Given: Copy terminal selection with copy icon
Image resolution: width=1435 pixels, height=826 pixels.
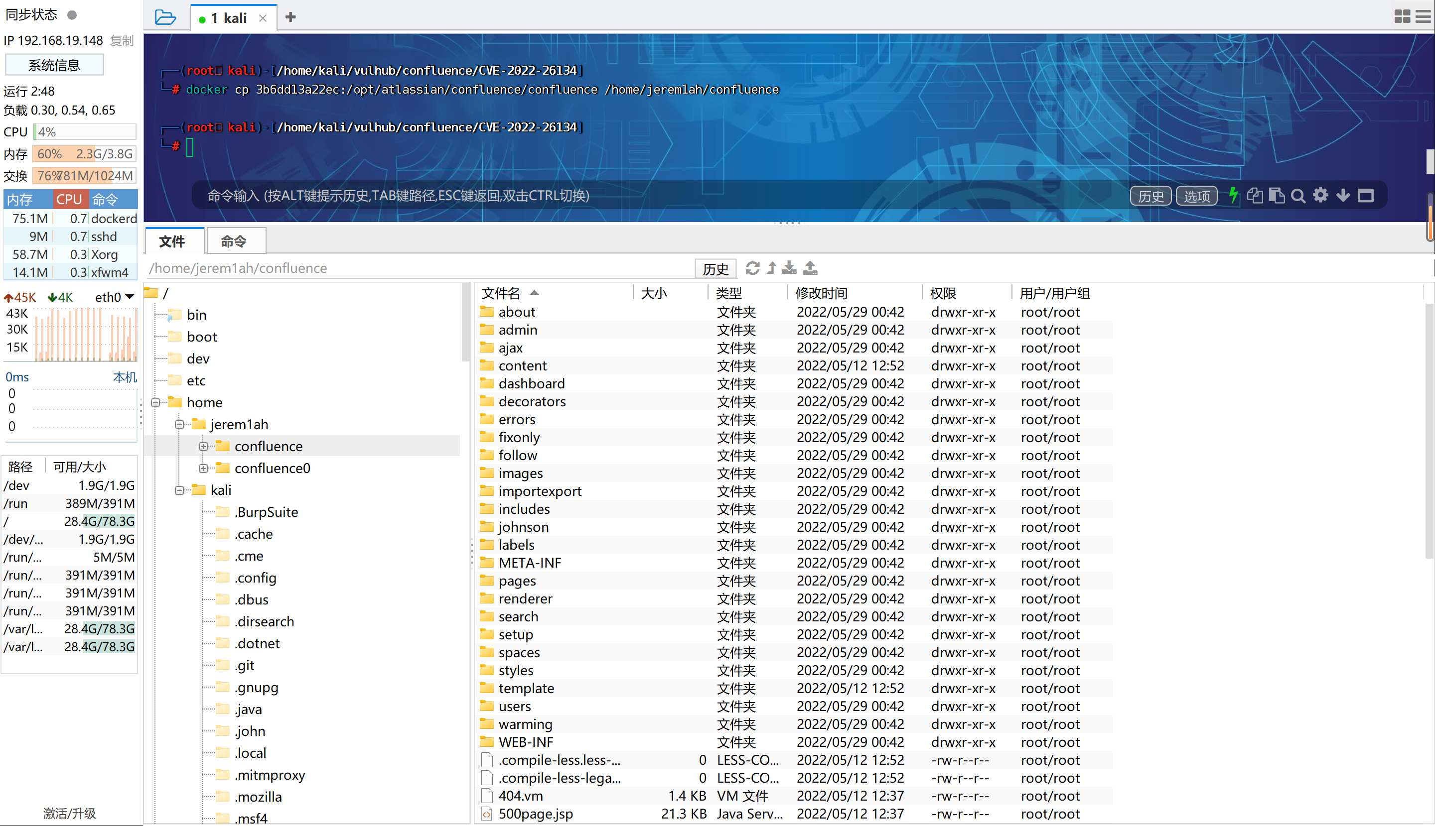Looking at the screenshot, I should 1255,196.
